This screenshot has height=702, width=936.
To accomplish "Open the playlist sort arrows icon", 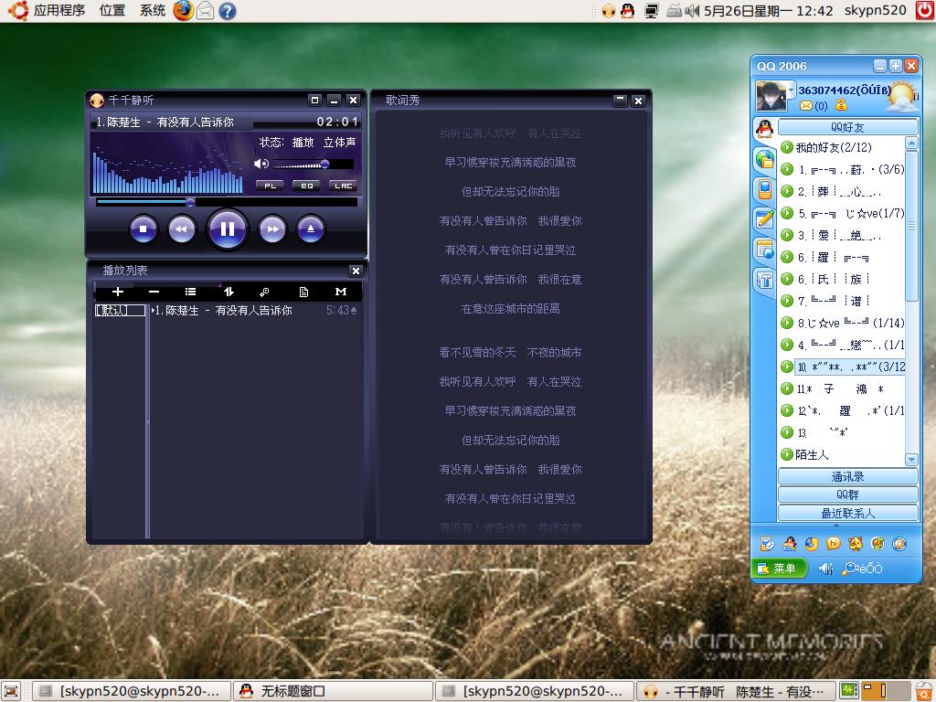I will point(229,292).
